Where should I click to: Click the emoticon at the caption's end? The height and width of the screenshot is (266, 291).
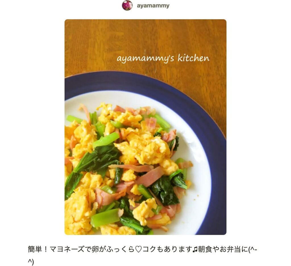(x=253, y=249)
